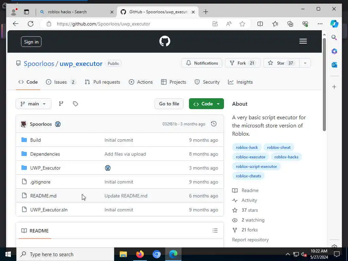
Task: Add page to favorites with star icon
Action: 242,24
